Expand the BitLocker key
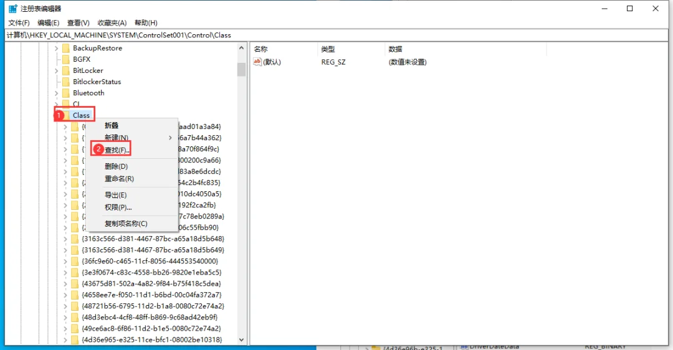Image resolution: width=673 pixels, height=350 pixels. 57,71
